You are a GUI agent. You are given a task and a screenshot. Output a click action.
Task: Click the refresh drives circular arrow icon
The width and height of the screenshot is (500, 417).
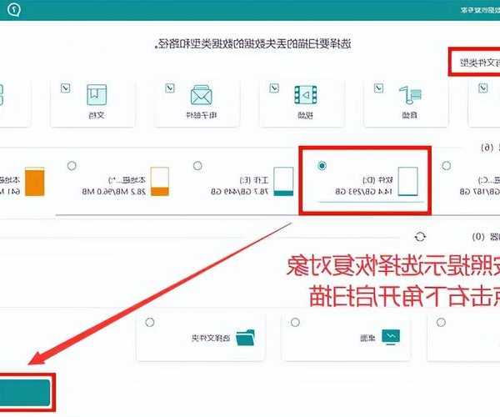(419, 237)
